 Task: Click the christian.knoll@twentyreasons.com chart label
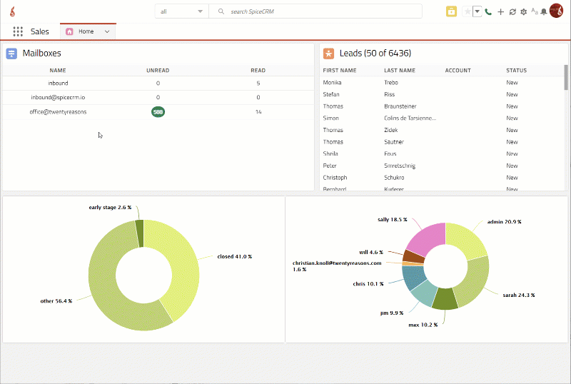coord(337,266)
